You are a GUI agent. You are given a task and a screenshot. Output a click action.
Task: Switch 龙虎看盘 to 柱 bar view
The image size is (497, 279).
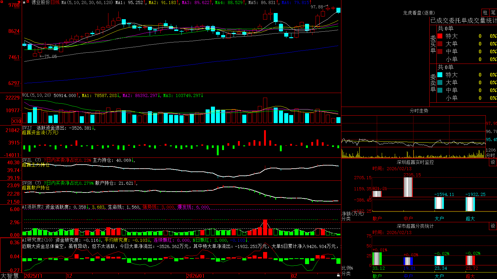pyautogui.click(x=485, y=12)
